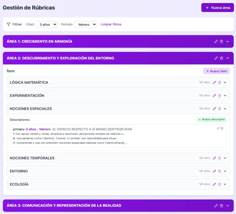Collapse NOCIONES ESPACIALES with its chevron
This screenshot has width=236, height=214.
(225, 108)
